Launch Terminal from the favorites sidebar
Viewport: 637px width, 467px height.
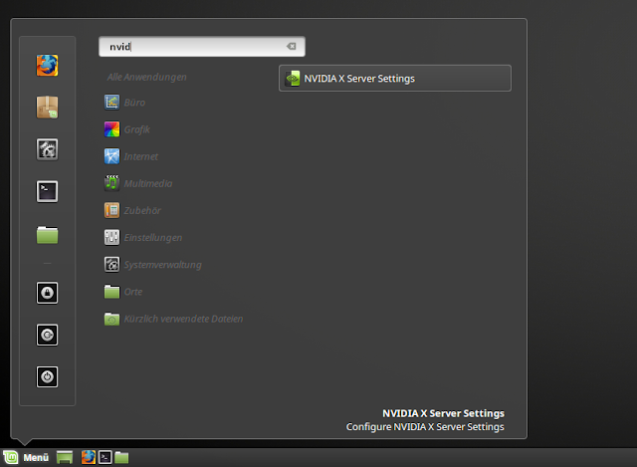tap(47, 191)
